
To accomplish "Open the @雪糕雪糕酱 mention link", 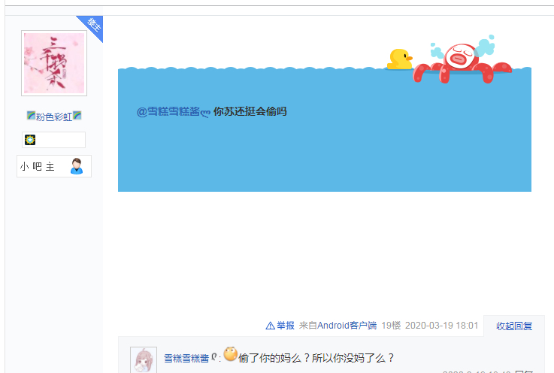I will (x=173, y=112).
